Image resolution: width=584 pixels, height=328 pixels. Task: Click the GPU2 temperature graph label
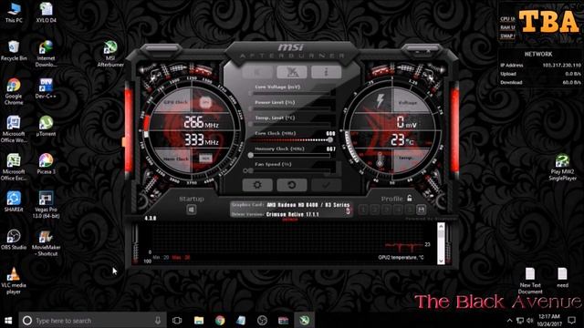(401, 257)
